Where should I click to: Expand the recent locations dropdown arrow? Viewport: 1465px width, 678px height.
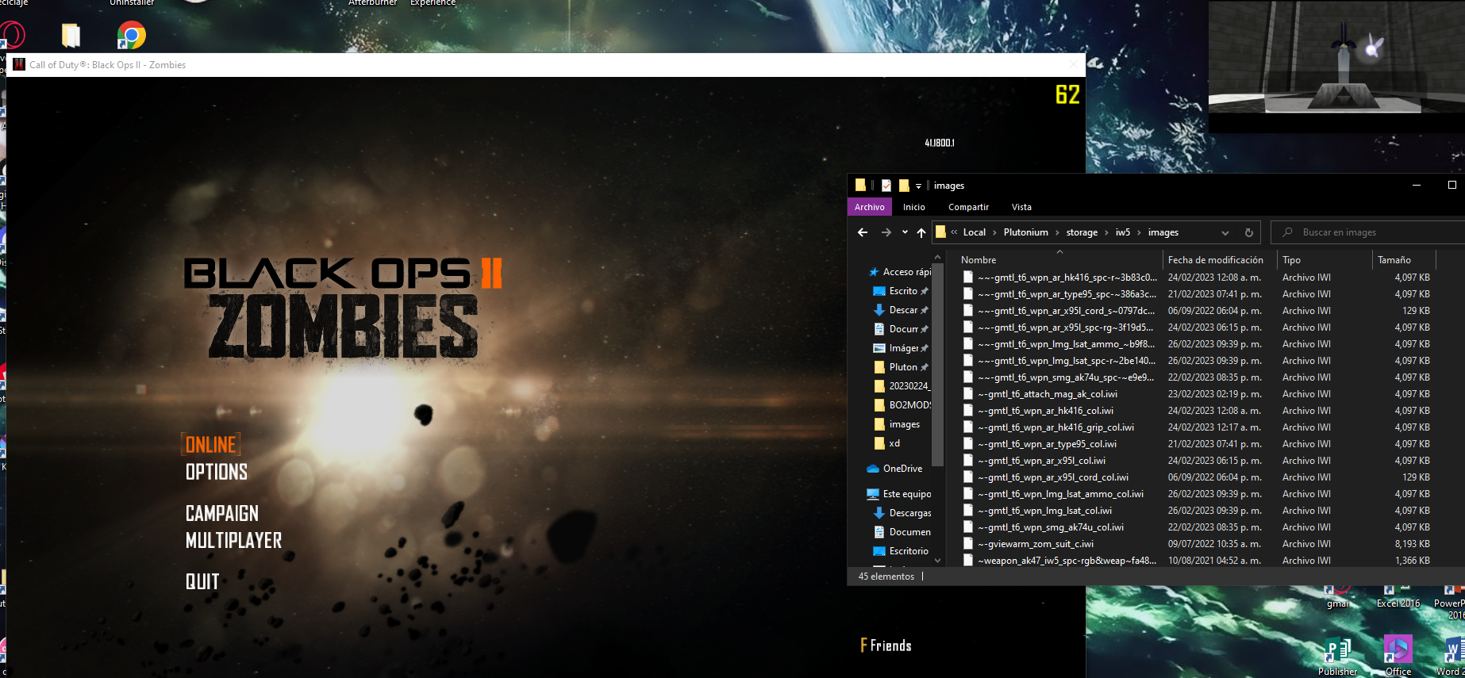tap(905, 232)
